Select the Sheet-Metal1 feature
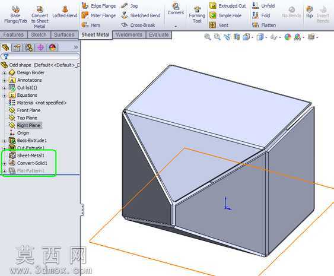 27,156
